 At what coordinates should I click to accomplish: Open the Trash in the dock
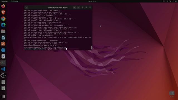pyautogui.click(x=3, y=88)
